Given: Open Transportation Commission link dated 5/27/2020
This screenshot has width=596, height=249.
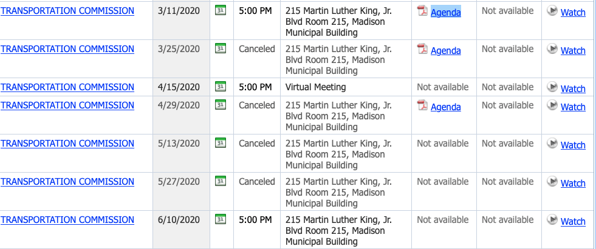Looking at the screenshot, I should click(x=67, y=182).
